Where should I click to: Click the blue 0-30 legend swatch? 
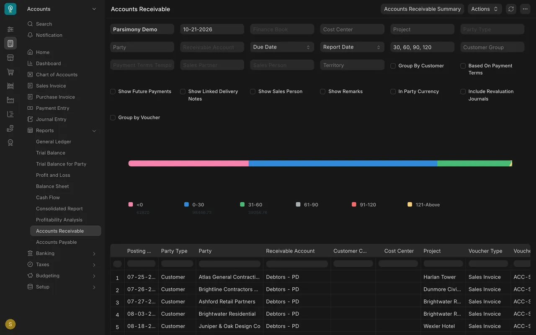point(186,204)
